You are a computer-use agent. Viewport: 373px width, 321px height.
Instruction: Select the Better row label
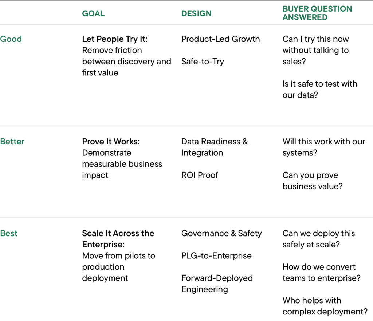point(12,142)
